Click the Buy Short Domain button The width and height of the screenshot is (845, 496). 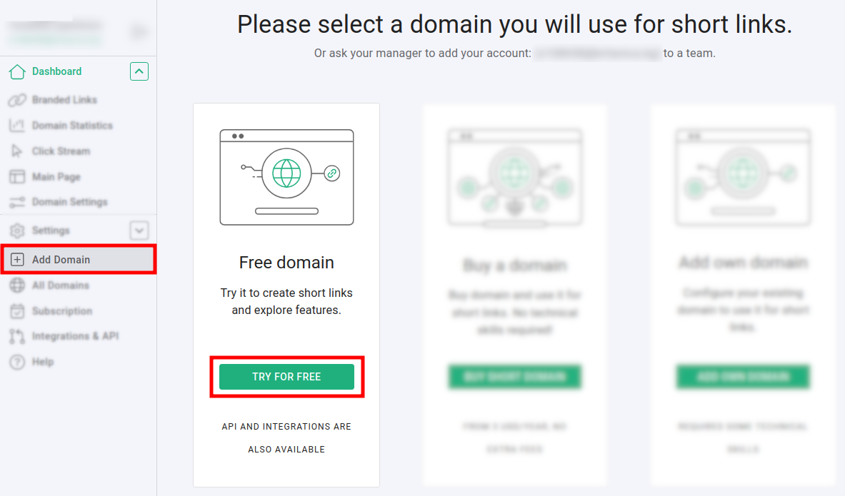click(514, 377)
